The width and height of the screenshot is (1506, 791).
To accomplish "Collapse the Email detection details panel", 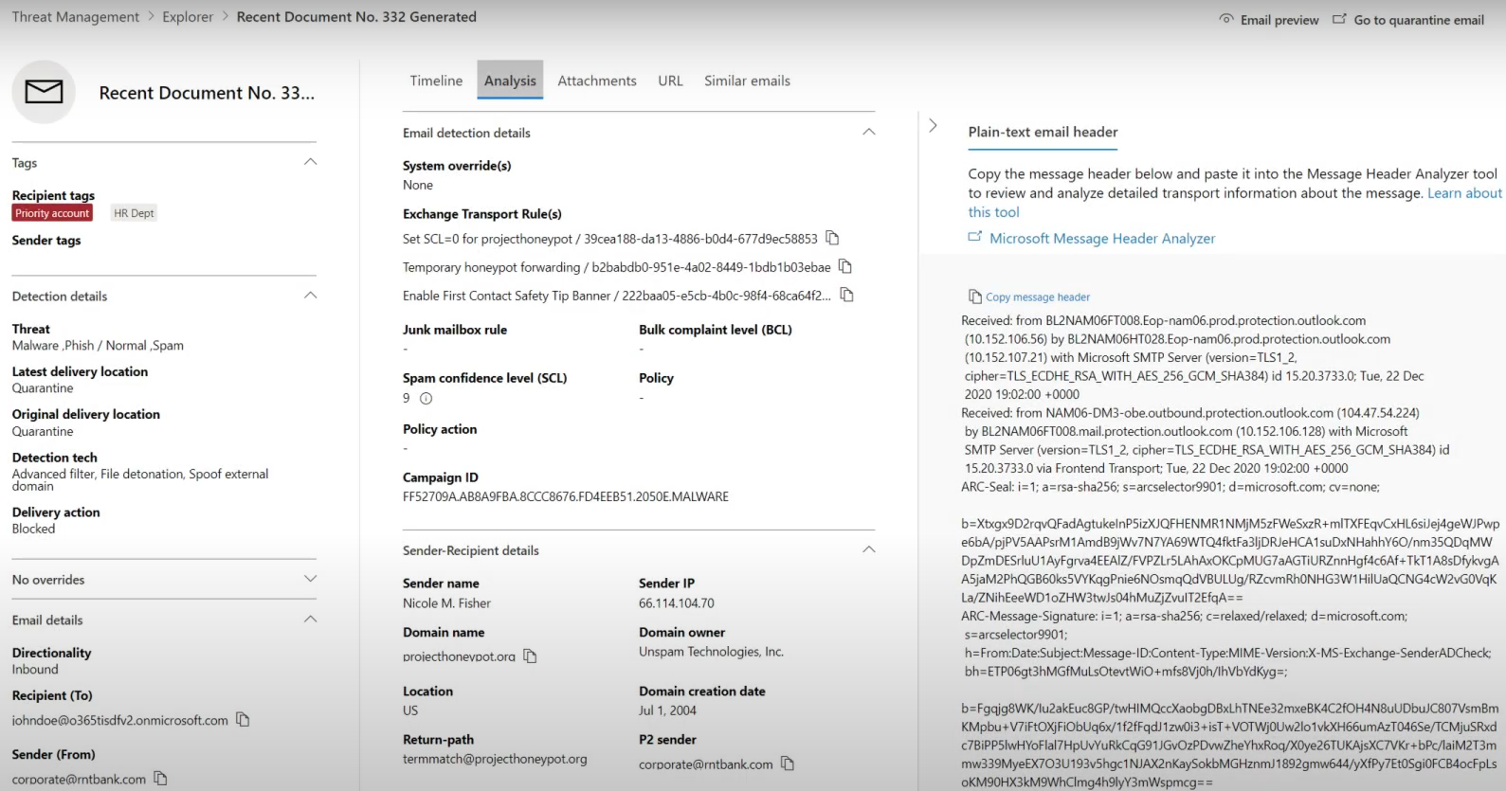I will (x=868, y=132).
